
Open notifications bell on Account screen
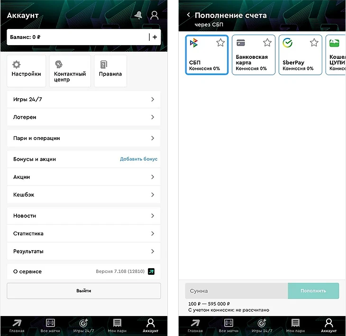click(x=138, y=15)
